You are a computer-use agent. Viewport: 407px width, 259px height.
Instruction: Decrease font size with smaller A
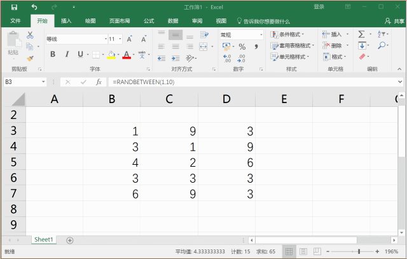144,39
